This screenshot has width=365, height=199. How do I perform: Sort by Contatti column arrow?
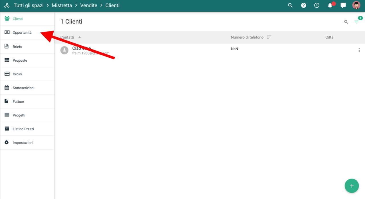click(80, 37)
